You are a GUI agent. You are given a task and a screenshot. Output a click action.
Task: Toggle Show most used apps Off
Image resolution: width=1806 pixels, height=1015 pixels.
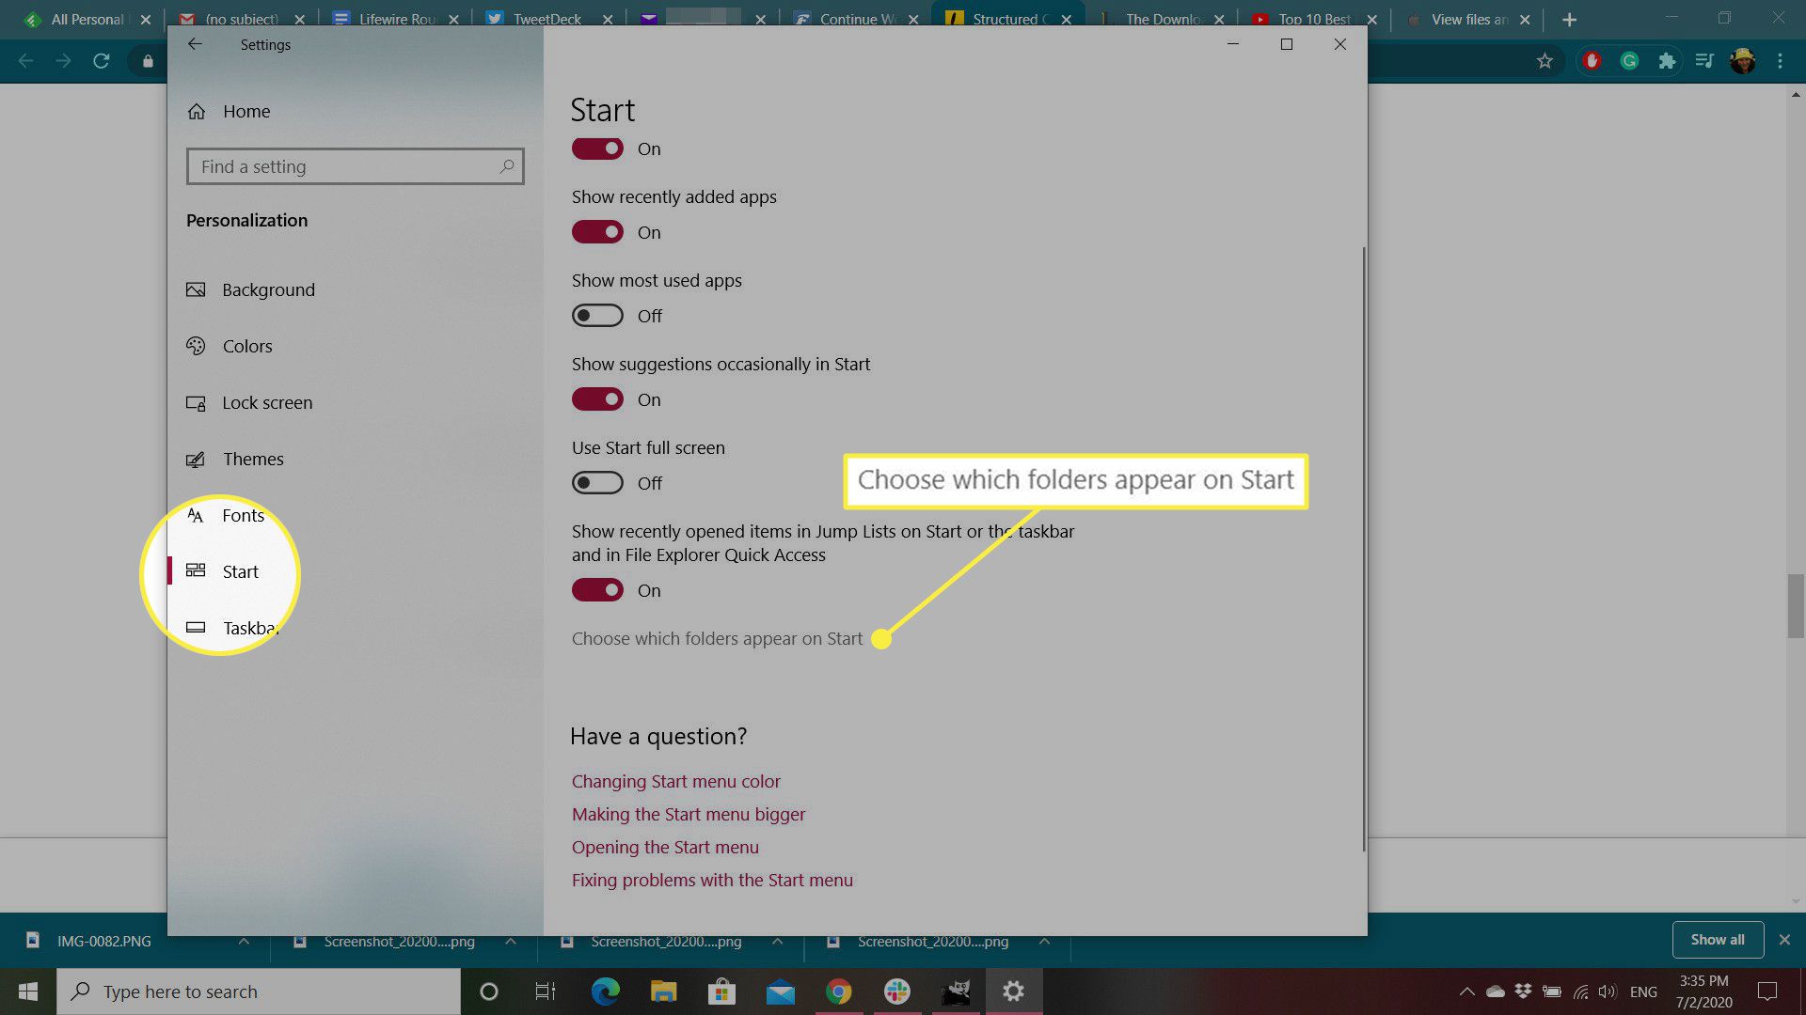point(596,315)
